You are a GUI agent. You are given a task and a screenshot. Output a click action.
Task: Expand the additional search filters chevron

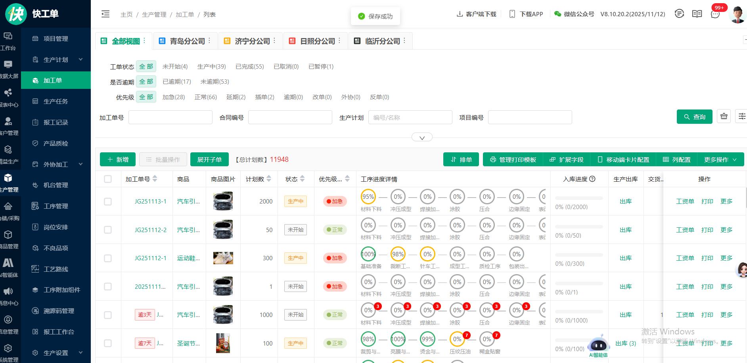click(x=422, y=138)
